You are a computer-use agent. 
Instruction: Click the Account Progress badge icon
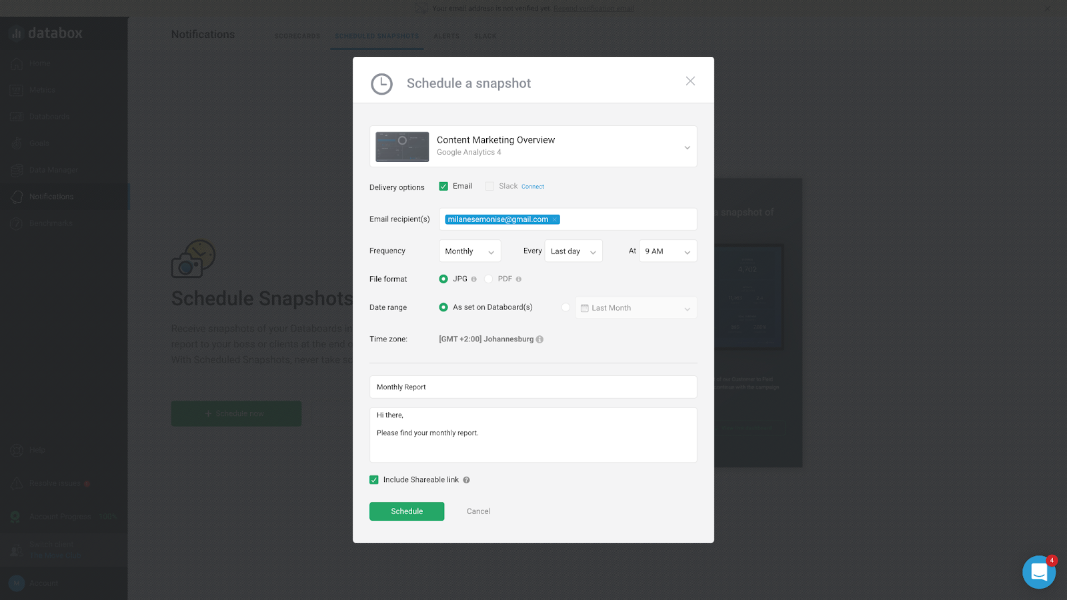click(x=15, y=517)
